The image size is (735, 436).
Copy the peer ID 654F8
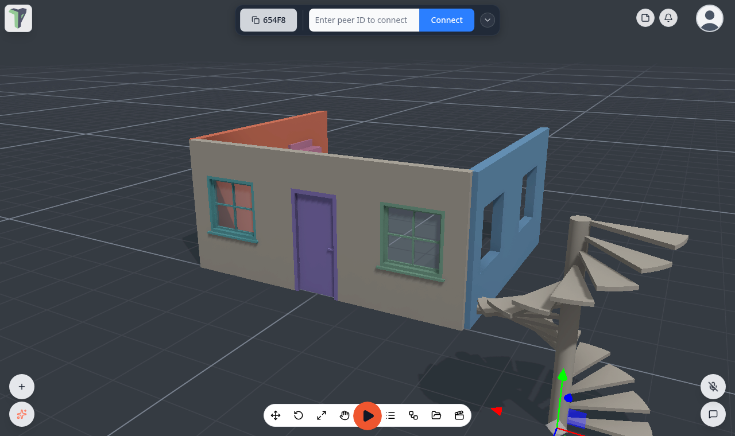[269, 20]
